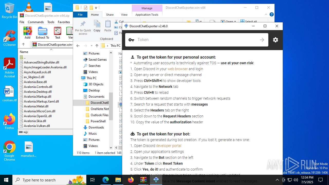Screen dimensions: 329x185
Task: Open Explorer File tab
Action: [x=80, y=15]
